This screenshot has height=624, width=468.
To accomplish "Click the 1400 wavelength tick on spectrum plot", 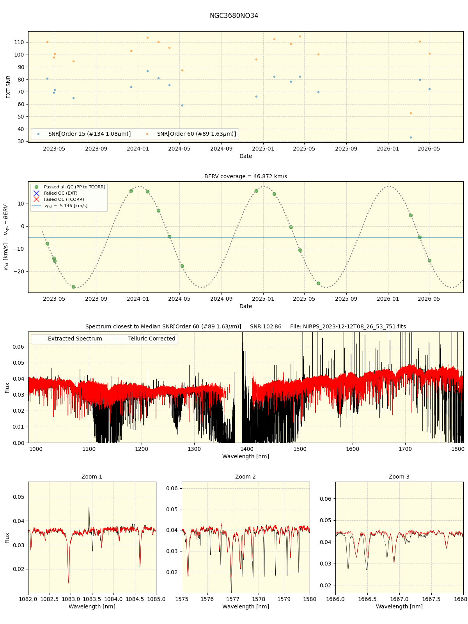I will [x=247, y=449].
